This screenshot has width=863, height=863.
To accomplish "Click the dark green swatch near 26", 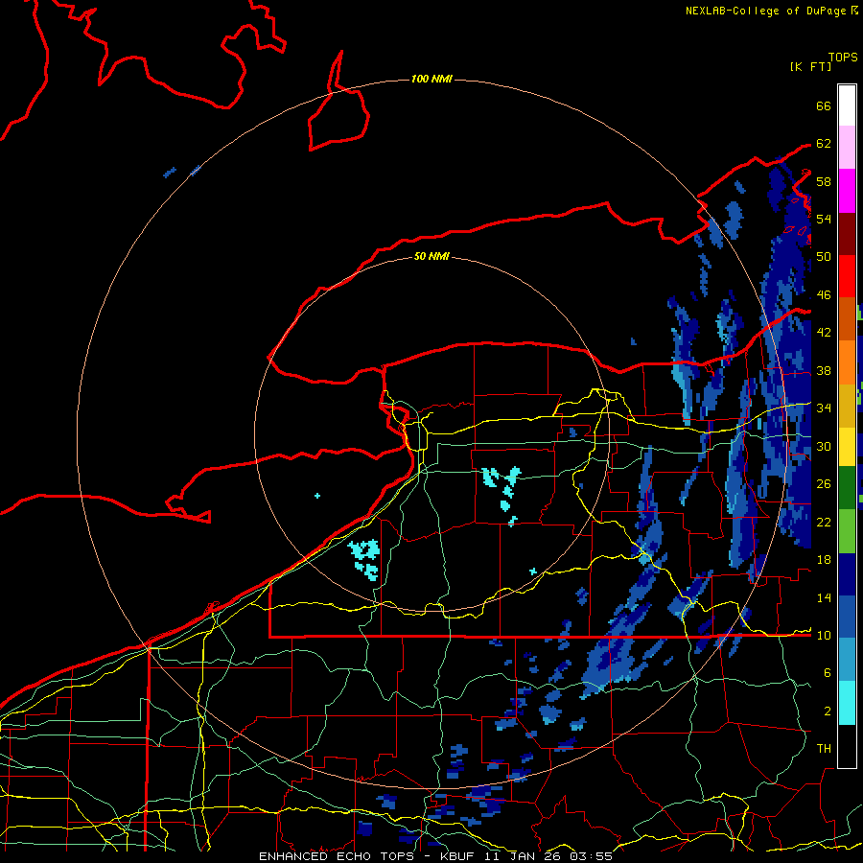I will 847,488.
